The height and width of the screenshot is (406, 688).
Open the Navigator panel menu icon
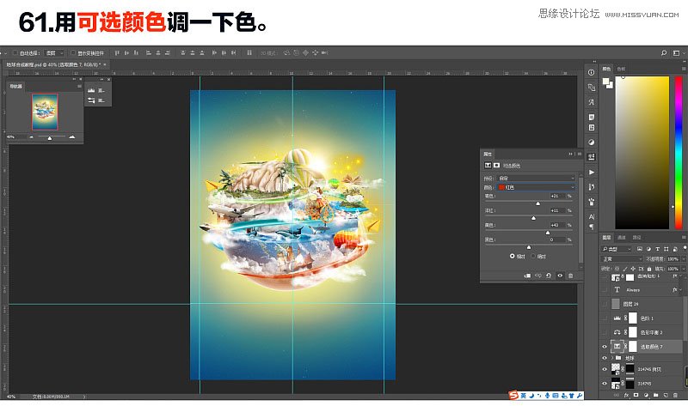79,87
